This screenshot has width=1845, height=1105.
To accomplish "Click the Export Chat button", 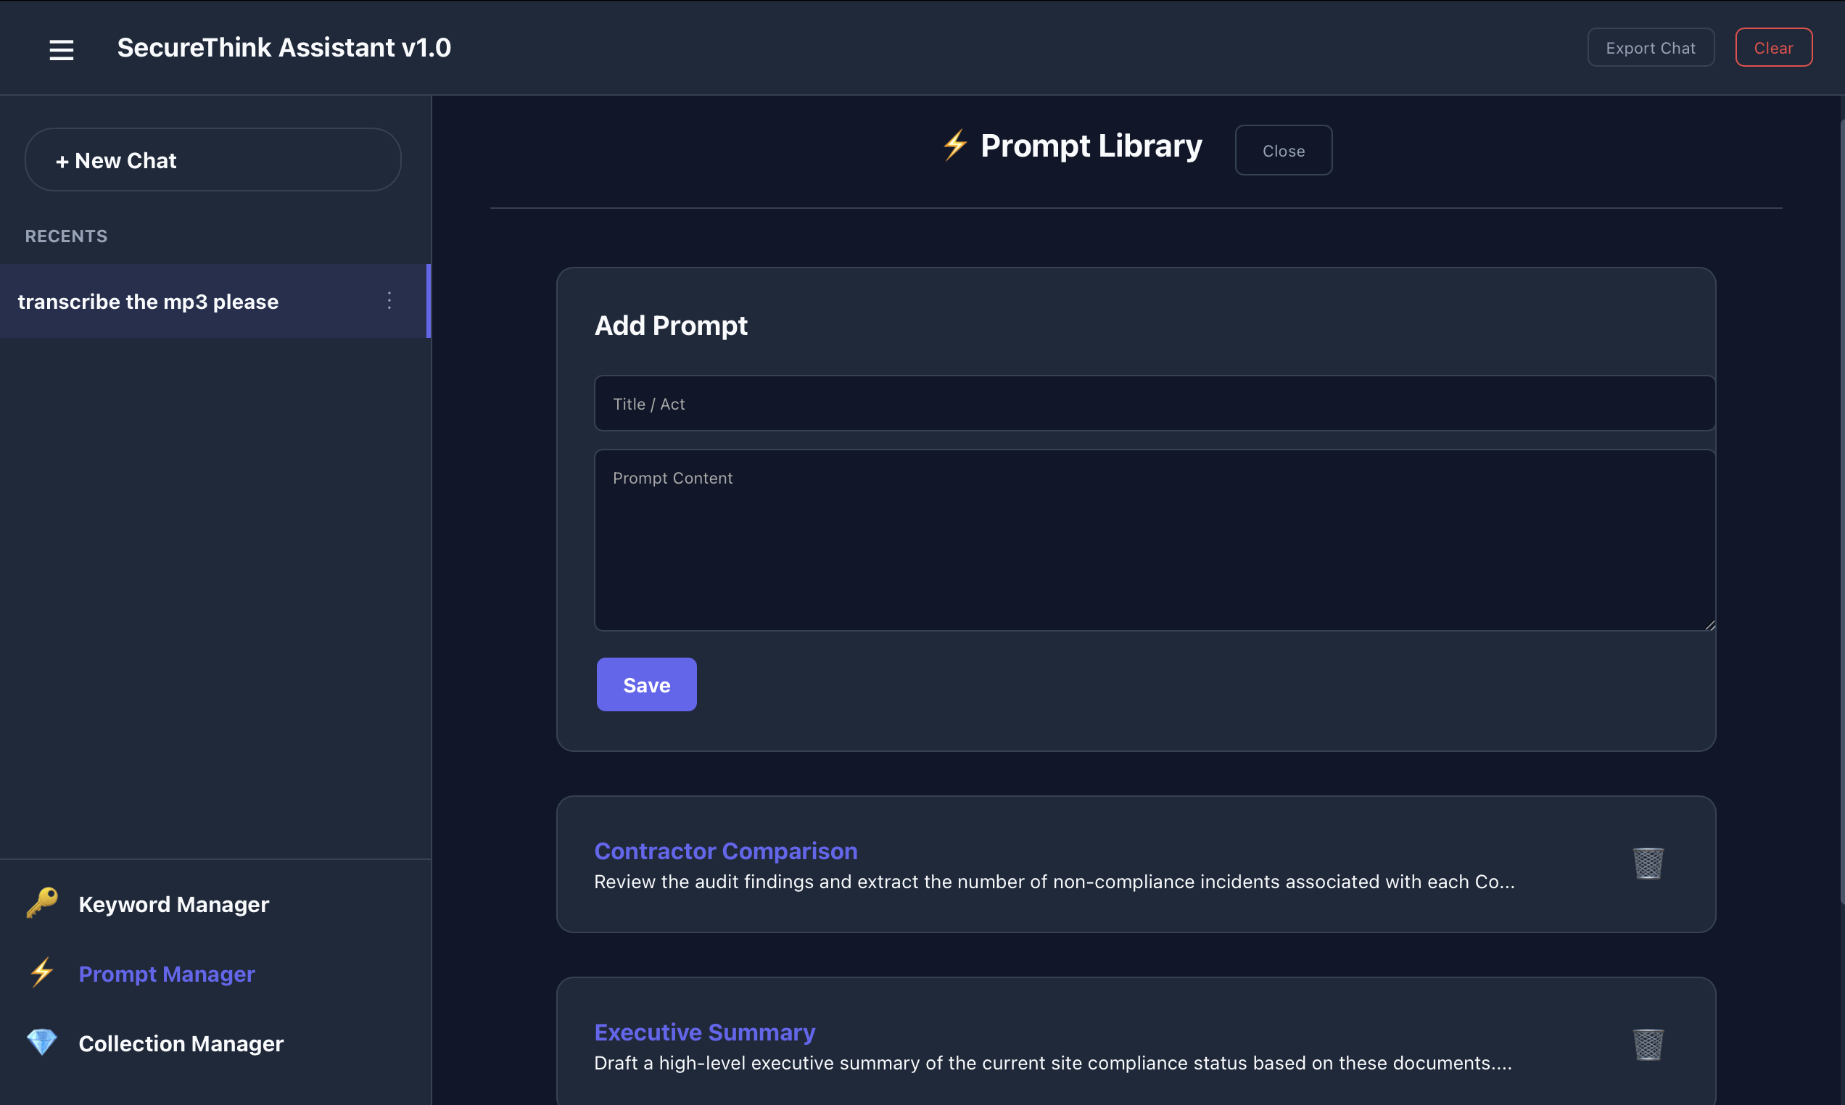I will click(x=1650, y=48).
